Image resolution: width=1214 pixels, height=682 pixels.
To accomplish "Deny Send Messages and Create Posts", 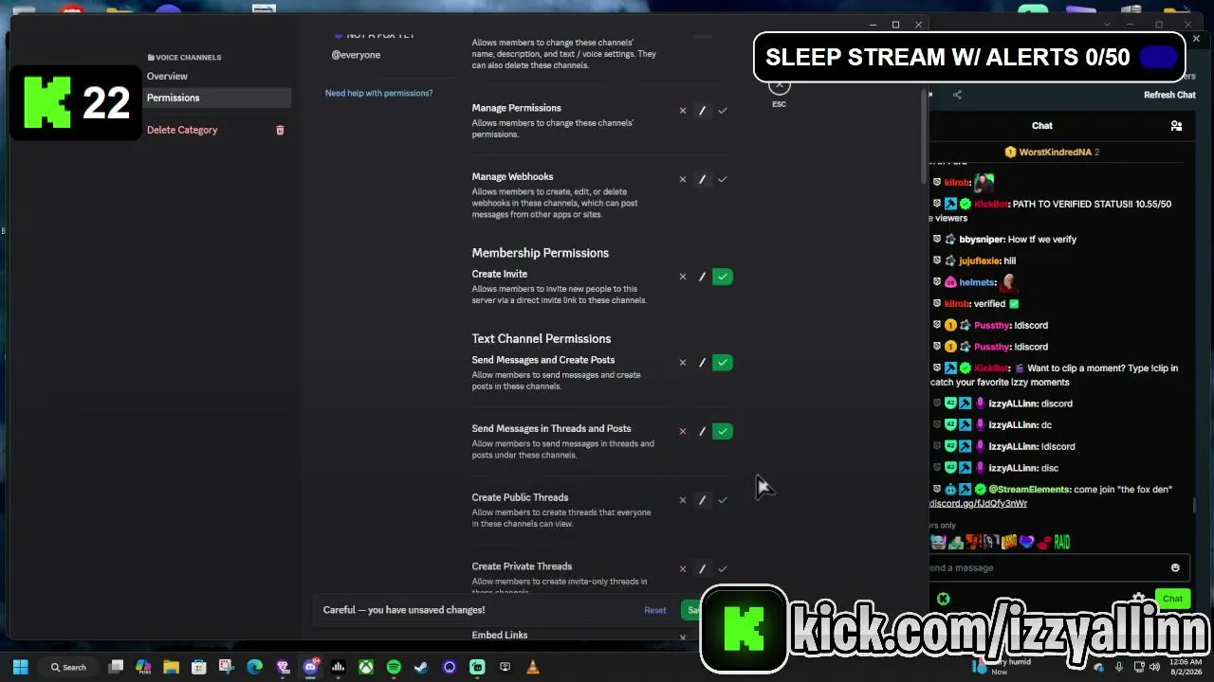I will click(682, 363).
